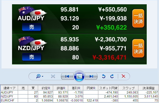159x103 pixels.
Task: Click the 122.419 cell
Action: click(91, 100)
